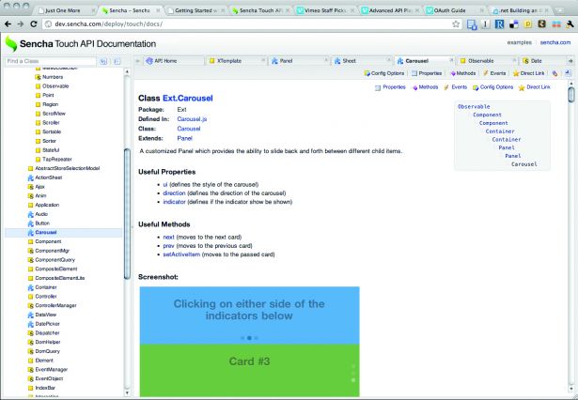Bookmark the page with the star icon
Screen dimensions: 578x400
tap(456, 23)
